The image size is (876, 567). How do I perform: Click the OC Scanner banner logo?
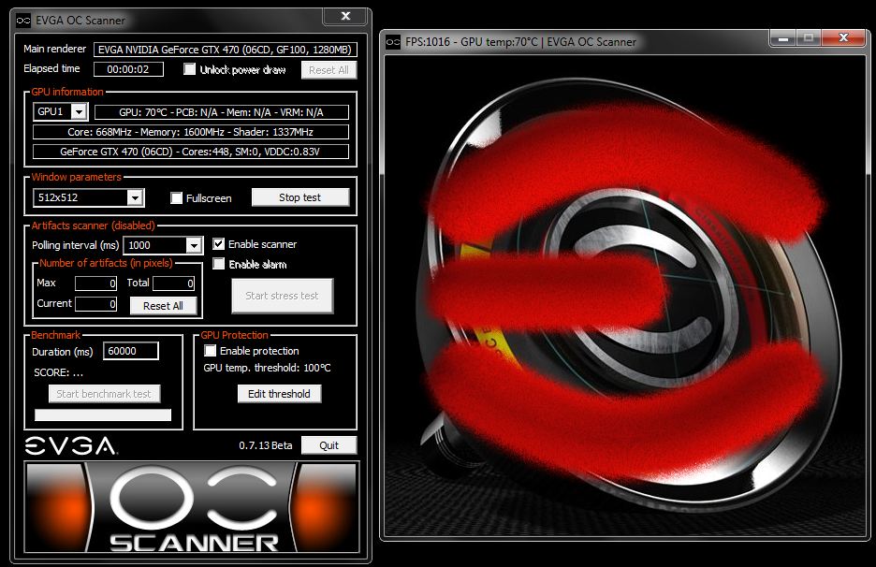point(195,510)
